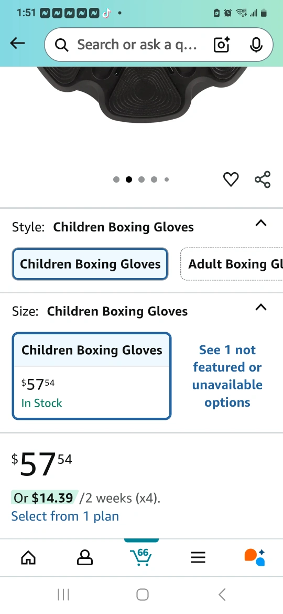The width and height of the screenshot is (283, 614).
Task: Open camera lens search icon
Action: pyautogui.click(x=222, y=45)
